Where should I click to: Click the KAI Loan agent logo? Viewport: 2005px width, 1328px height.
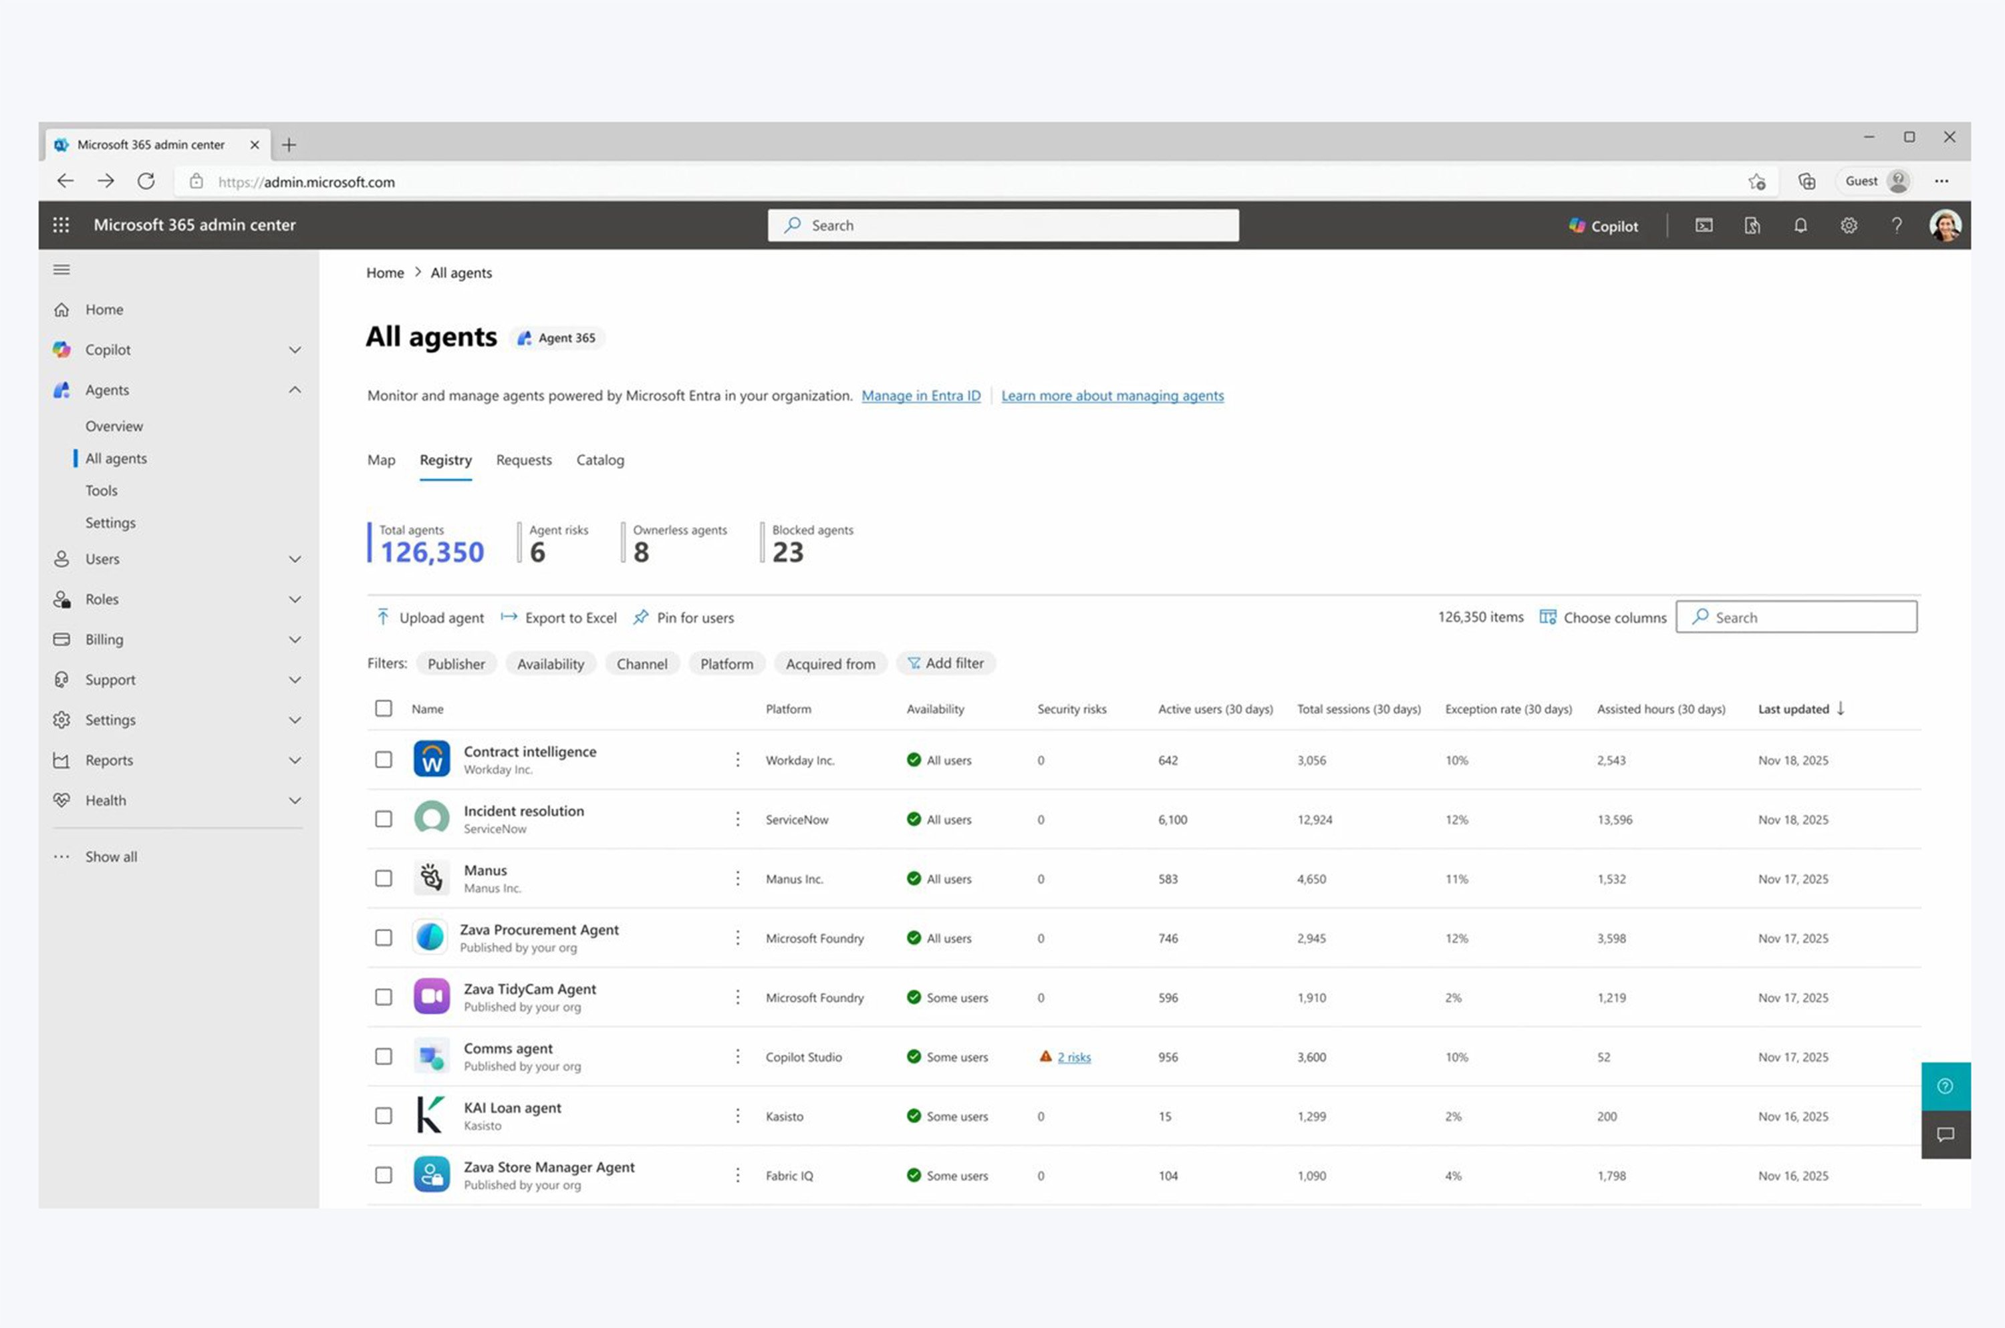tap(431, 1114)
